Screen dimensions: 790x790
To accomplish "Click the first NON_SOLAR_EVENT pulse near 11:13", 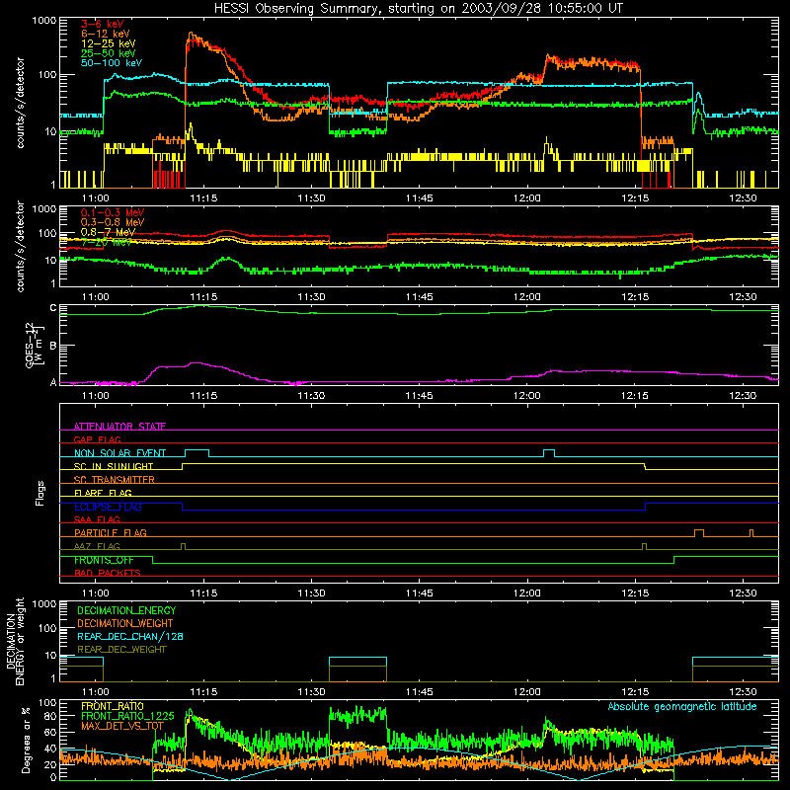I will [197, 452].
